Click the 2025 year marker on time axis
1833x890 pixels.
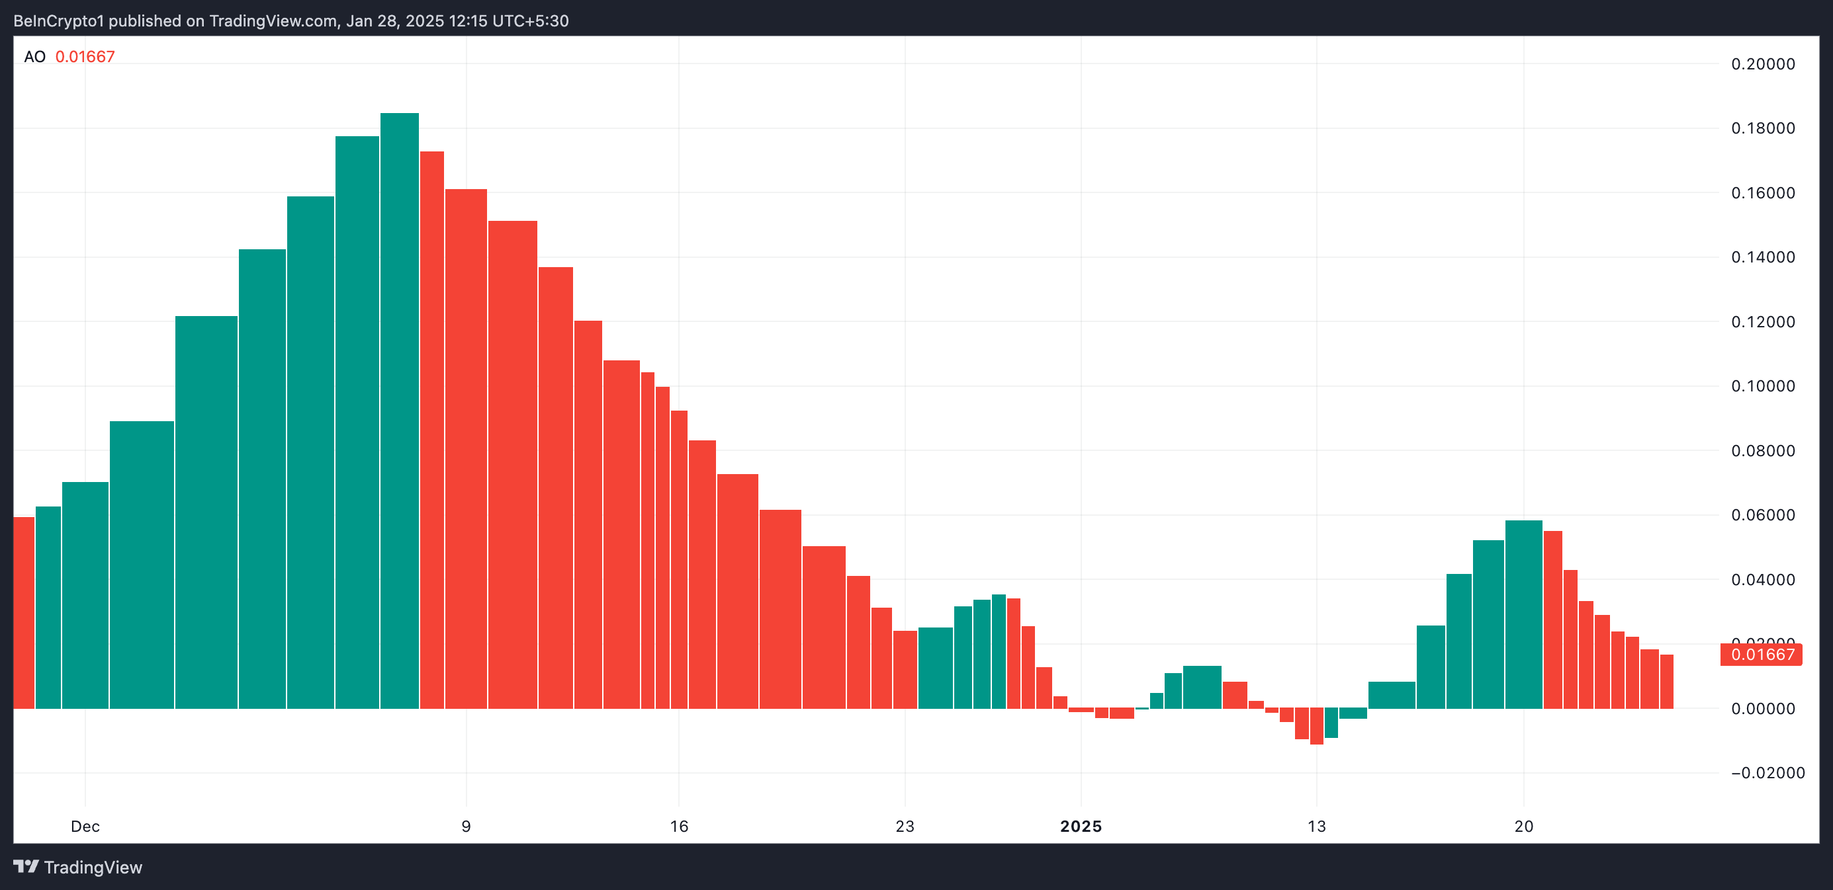coord(1080,826)
